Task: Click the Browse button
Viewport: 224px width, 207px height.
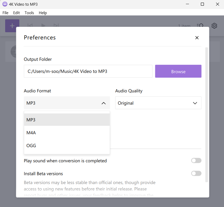Action: (178, 71)
